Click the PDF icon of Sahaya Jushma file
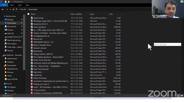 pos(32,54)
